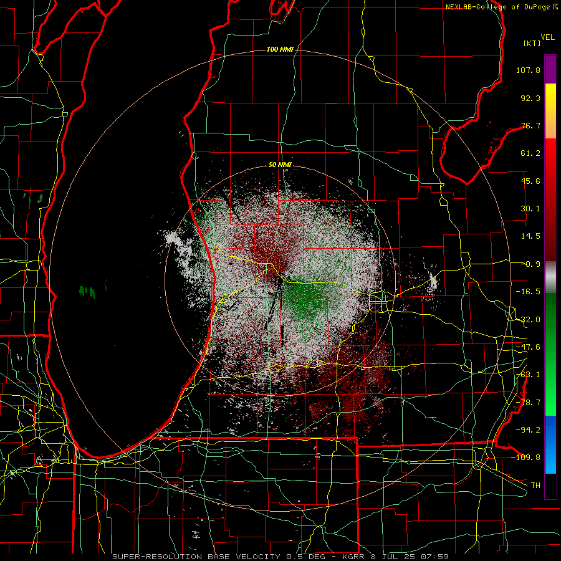Click the 100 NMI range ring label
The height and width of the screenshot is (561, 561).
click(280, 49)
